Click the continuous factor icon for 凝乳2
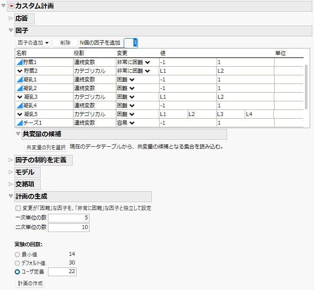This screenshot has height=290, width=314. click(x=19, y=88)
